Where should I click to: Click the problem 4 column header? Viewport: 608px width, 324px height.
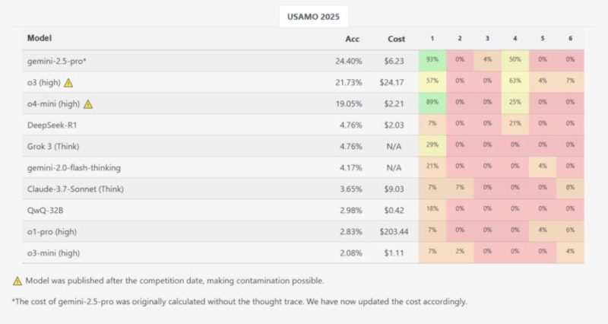515,39
